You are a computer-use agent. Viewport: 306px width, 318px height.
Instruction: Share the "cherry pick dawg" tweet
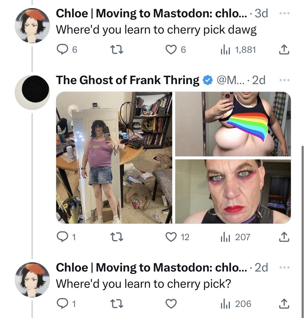pos(284,50)
